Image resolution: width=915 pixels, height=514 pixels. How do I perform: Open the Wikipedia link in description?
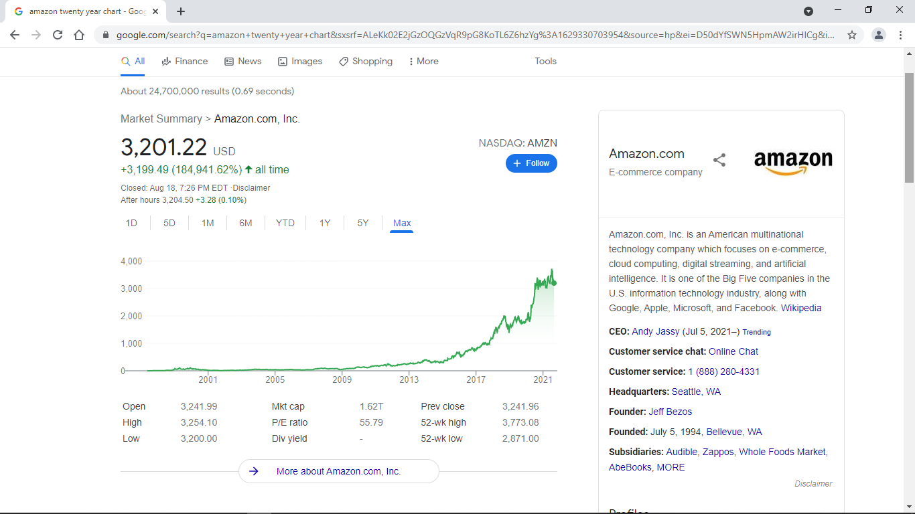801,308
